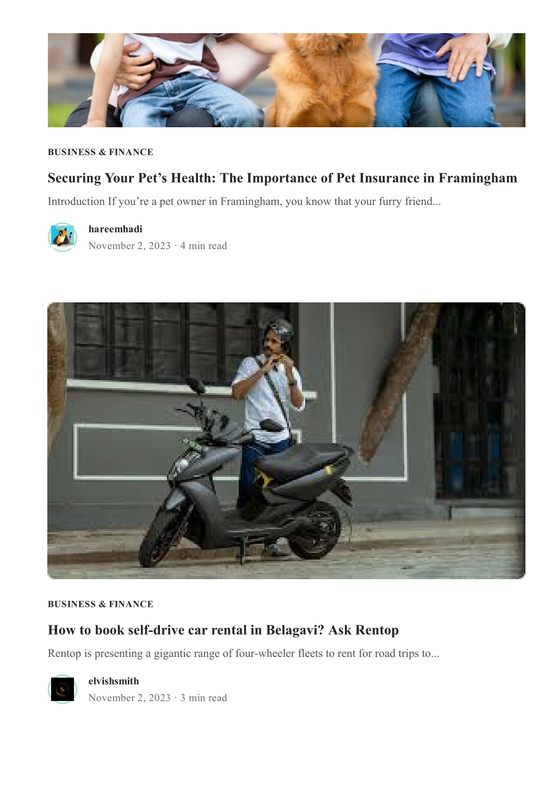The height and width of the screenshot is (788, 557).
Task: Open elvishsmith's avatar icon
Action: click(63, 689)
